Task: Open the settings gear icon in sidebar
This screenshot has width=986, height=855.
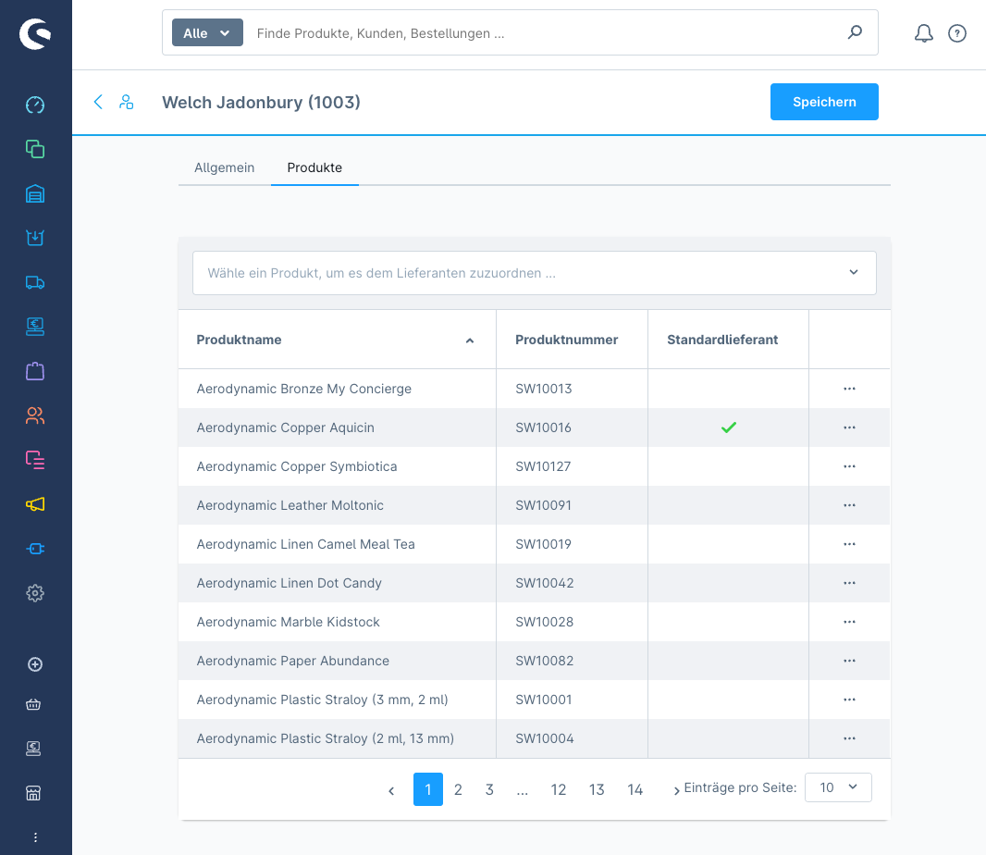Action: coord(35,593)
